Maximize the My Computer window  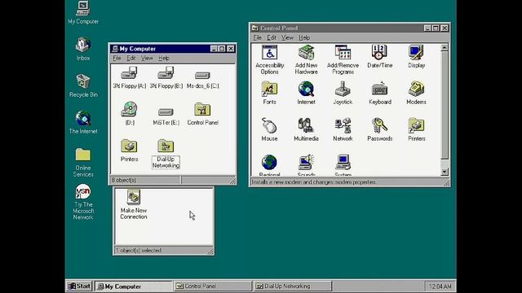point(222,49)
